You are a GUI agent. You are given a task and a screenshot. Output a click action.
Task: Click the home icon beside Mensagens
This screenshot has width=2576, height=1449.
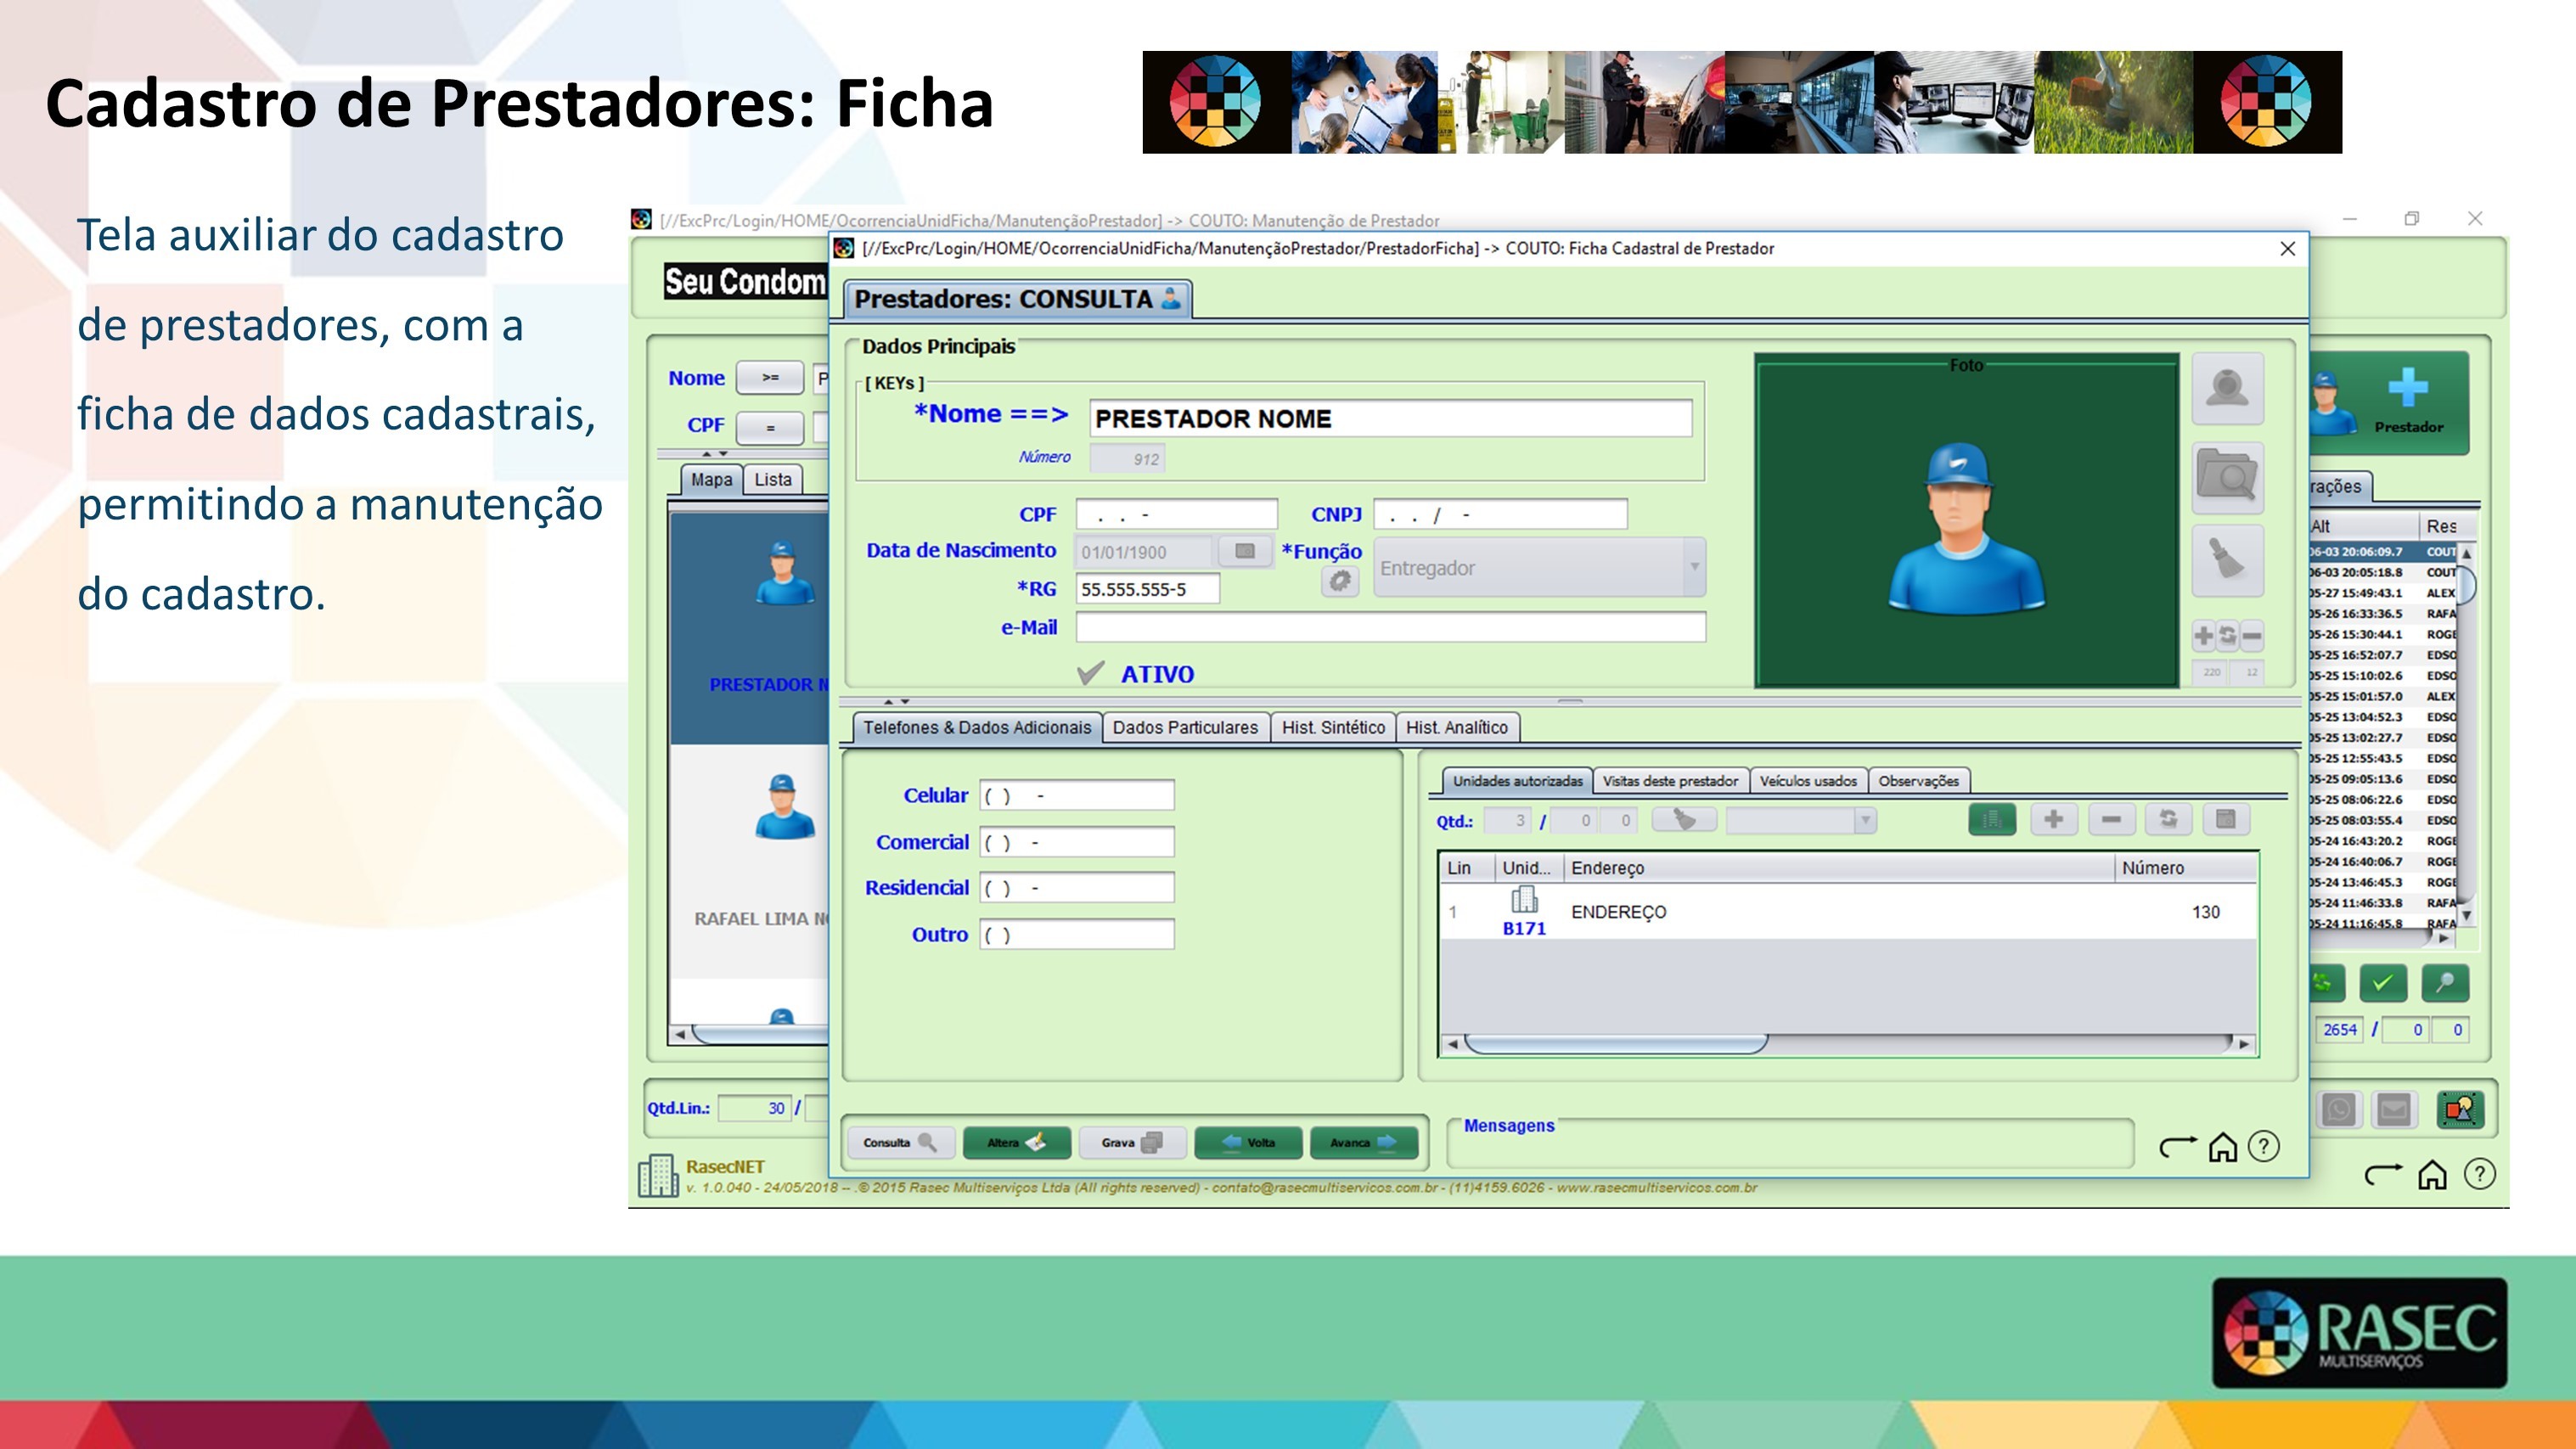(x=2222, y=1146)
